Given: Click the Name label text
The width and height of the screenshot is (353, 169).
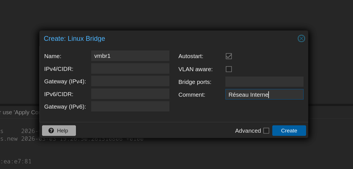Looking at the screenshot, I should [53, 56].
